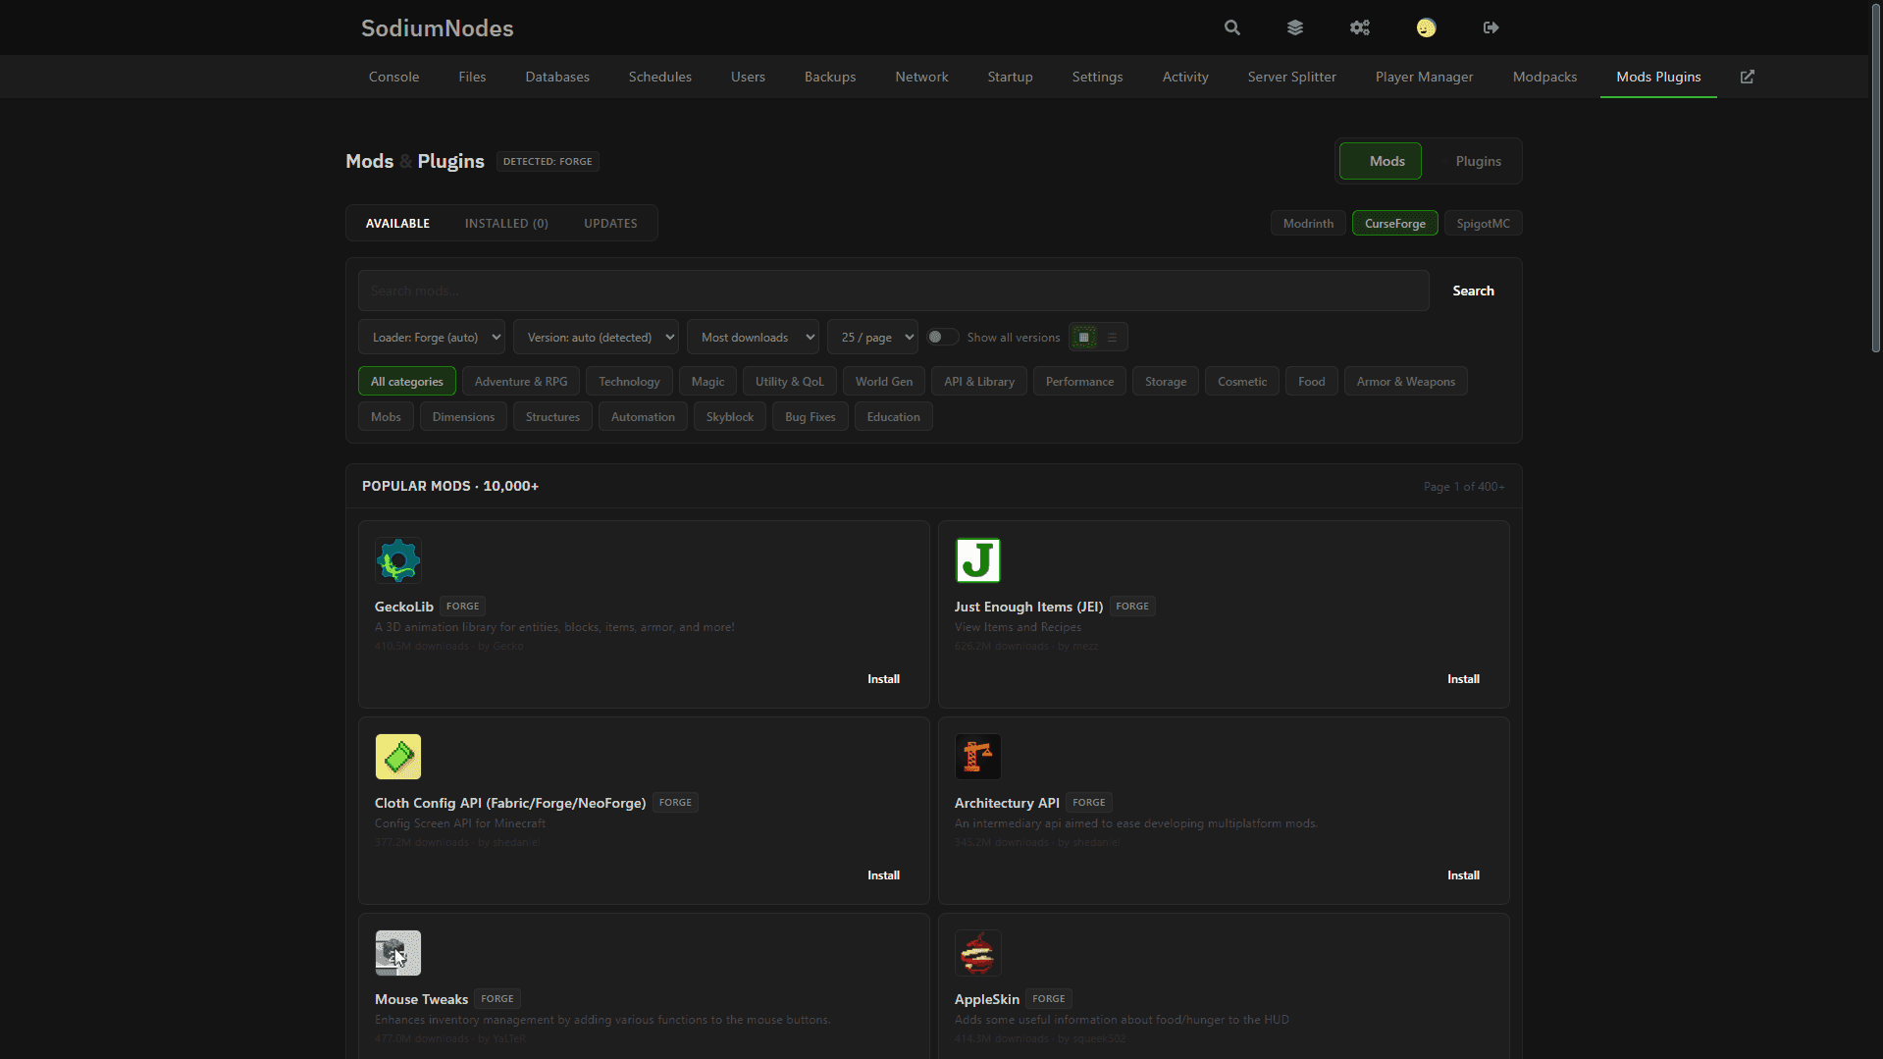Choose Modrinth as source
Viewport: 1883px width, 1059px height.
coord(1308,224)
